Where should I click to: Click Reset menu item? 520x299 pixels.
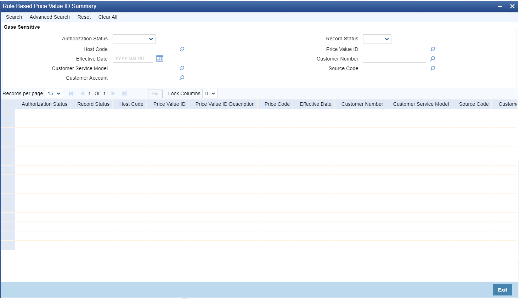coord(84,17)
